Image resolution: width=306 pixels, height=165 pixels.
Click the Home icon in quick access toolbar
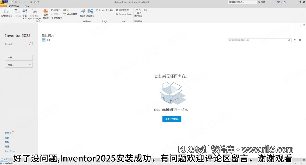click(x=31, y=2)
